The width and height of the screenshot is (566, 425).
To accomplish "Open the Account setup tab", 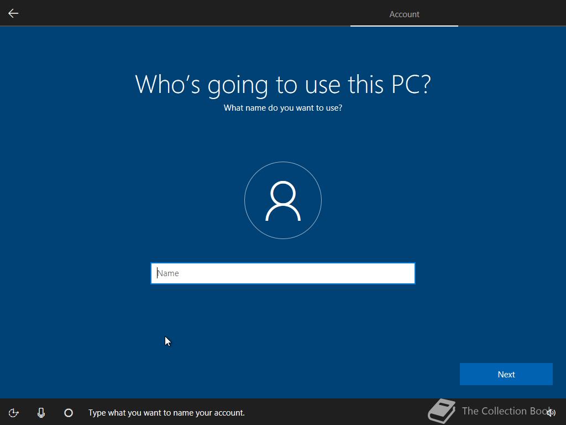I will tap(404, 14).
